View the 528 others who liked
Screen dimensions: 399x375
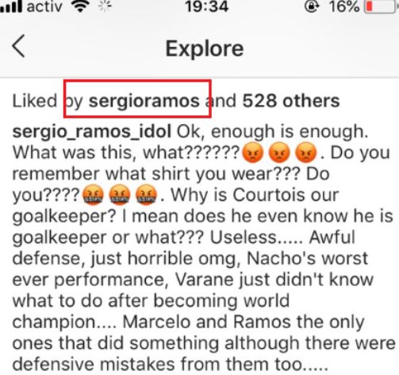291,101
